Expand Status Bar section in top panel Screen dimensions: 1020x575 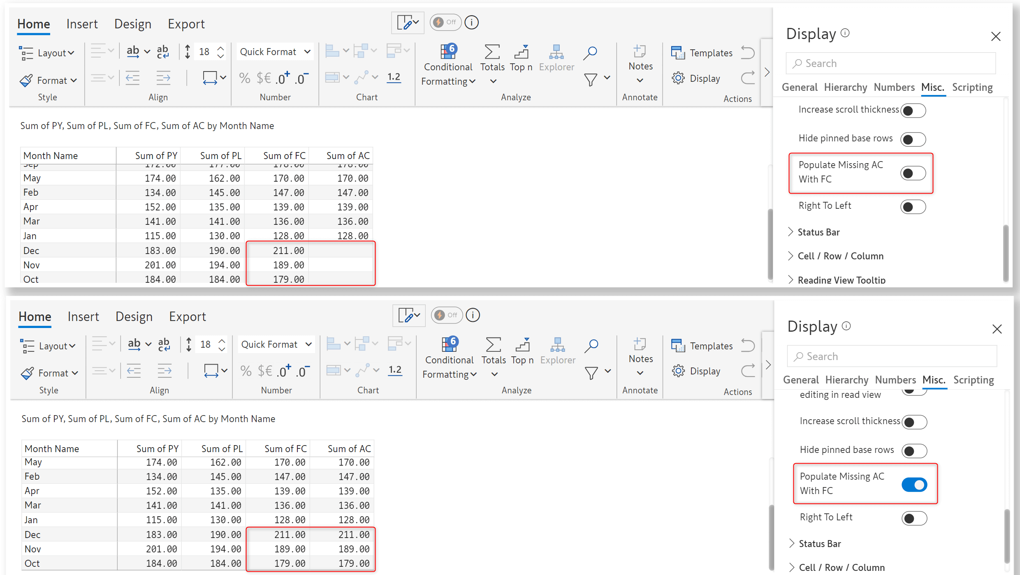pos(814,232)
